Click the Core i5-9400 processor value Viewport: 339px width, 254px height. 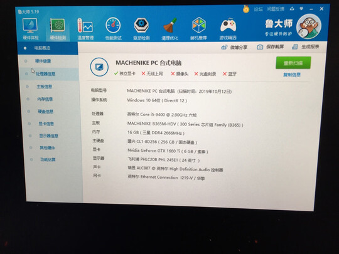click(162, 115)
